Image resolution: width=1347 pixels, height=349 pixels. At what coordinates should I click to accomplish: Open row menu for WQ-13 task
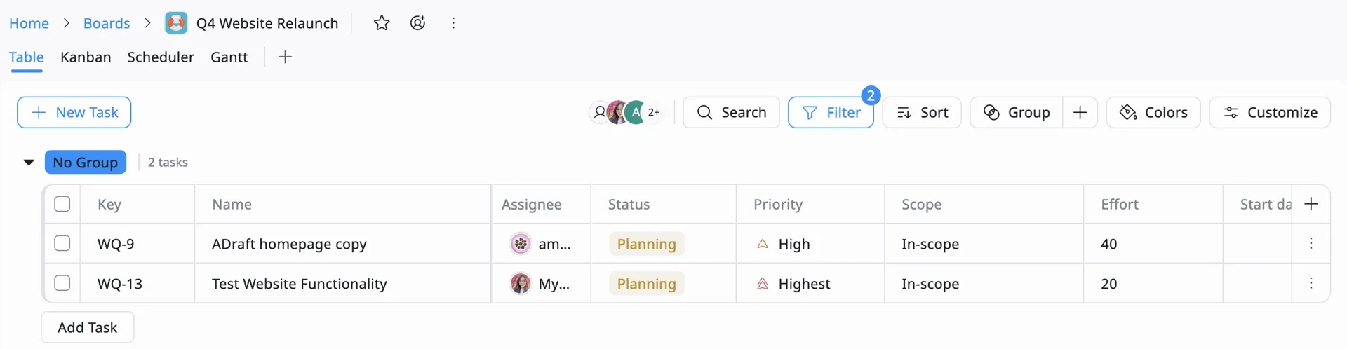click(1311, 283)
